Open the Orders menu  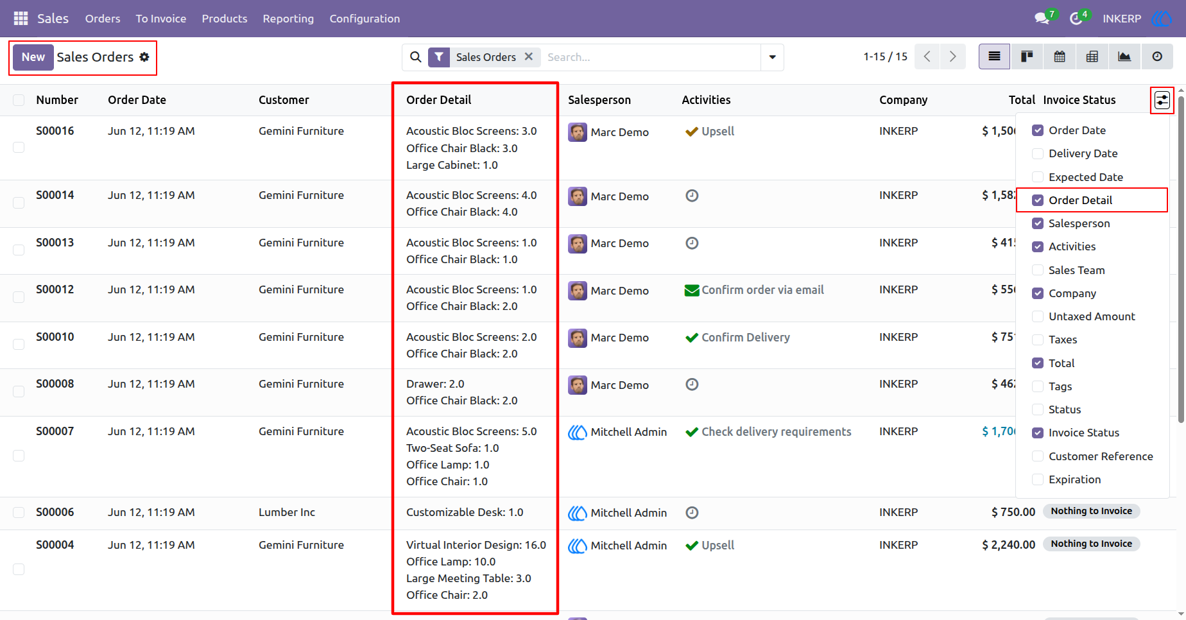tap(103, 19)
